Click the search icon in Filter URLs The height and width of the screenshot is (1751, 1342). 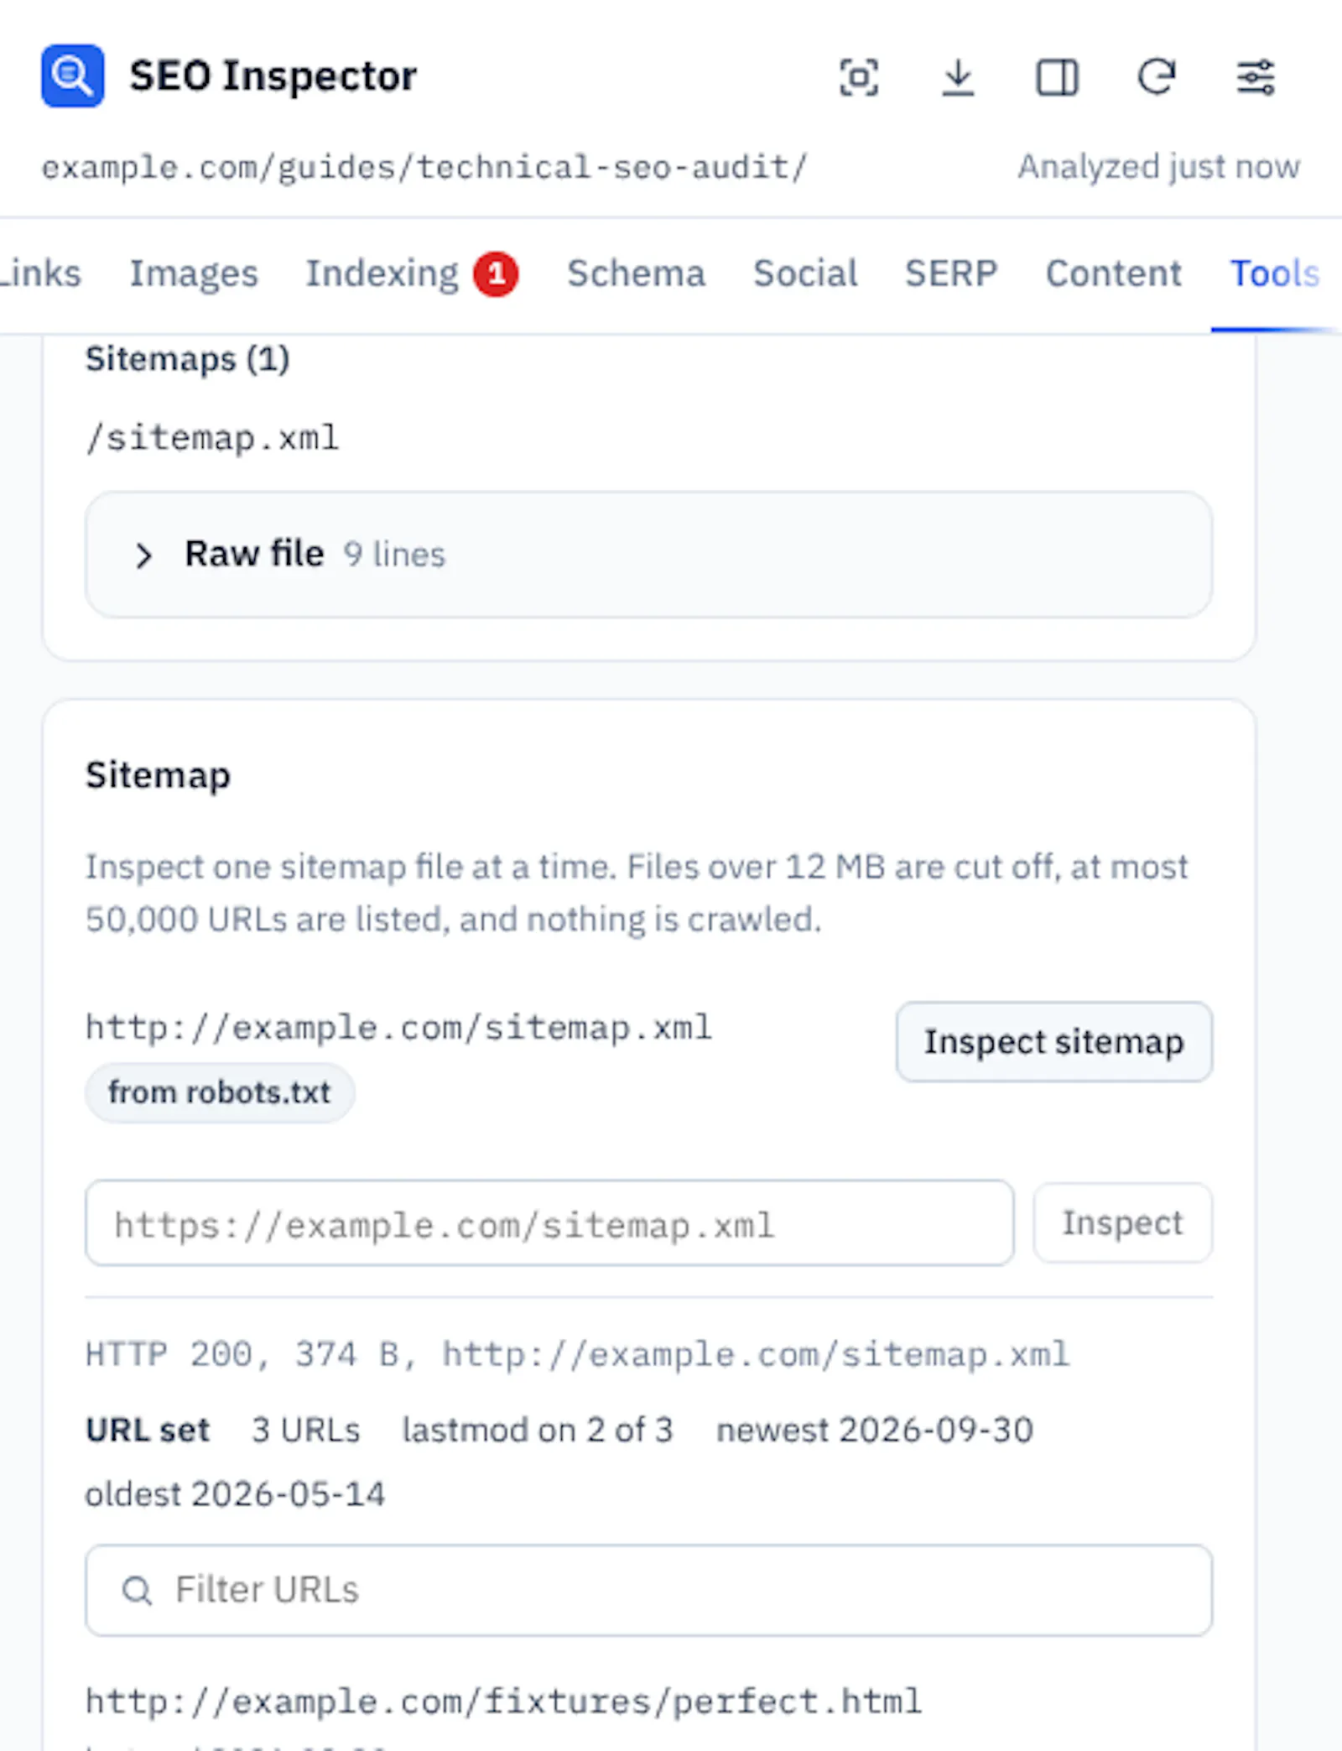pos(138,1590)
